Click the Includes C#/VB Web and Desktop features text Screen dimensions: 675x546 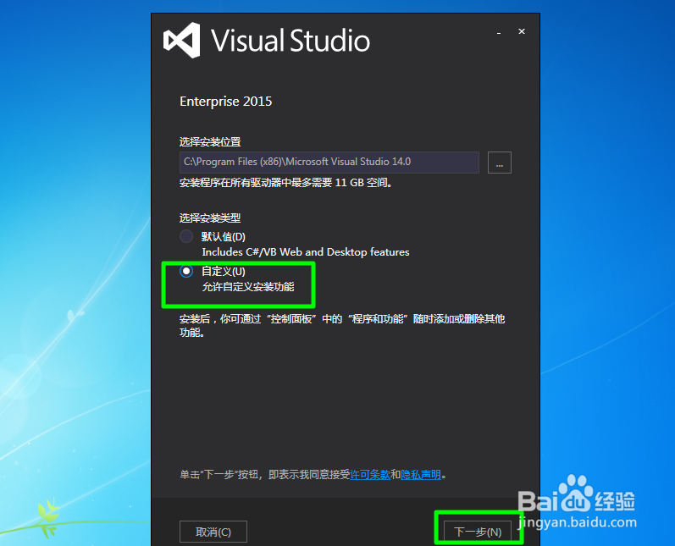(306, 251)
